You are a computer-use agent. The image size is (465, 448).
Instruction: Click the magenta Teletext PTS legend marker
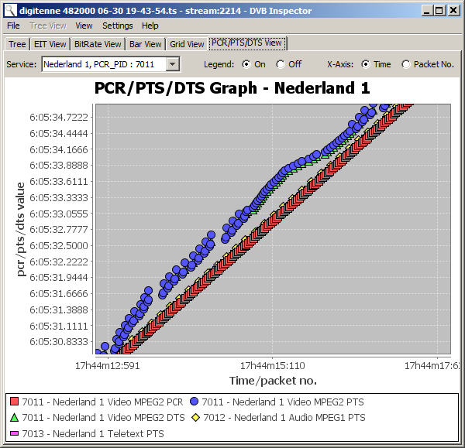13,434
